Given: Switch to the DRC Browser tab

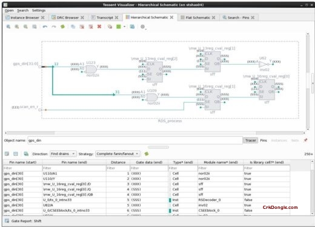Looking at the screenshot, I should (x=68, y=18).
